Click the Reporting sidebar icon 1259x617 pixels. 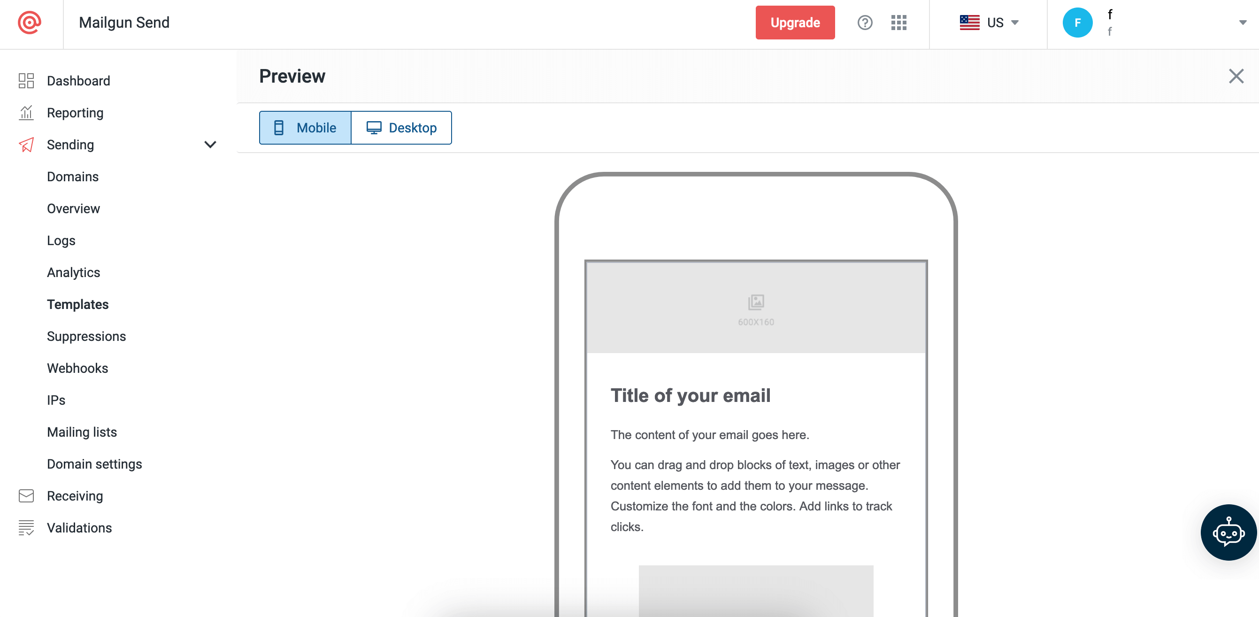point(25,112)
